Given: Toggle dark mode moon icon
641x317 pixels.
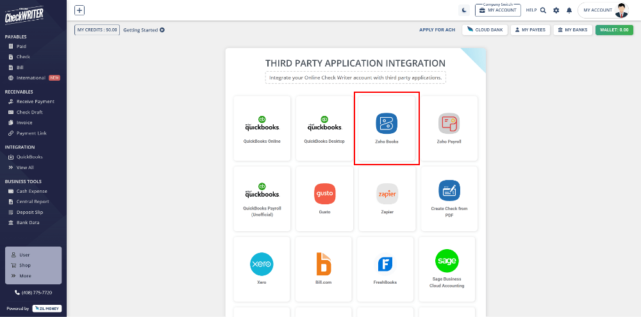Looking at the screenshot, I should [464, 10].
